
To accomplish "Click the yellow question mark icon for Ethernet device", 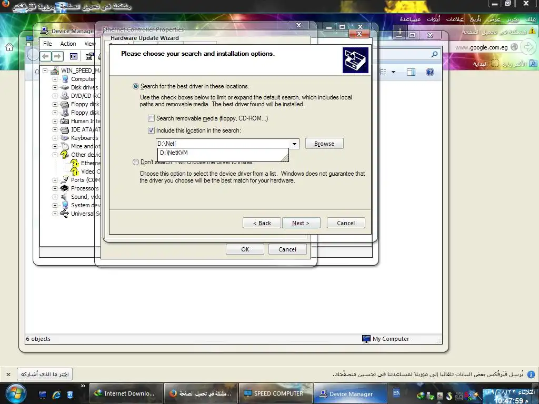I will 75,163.
